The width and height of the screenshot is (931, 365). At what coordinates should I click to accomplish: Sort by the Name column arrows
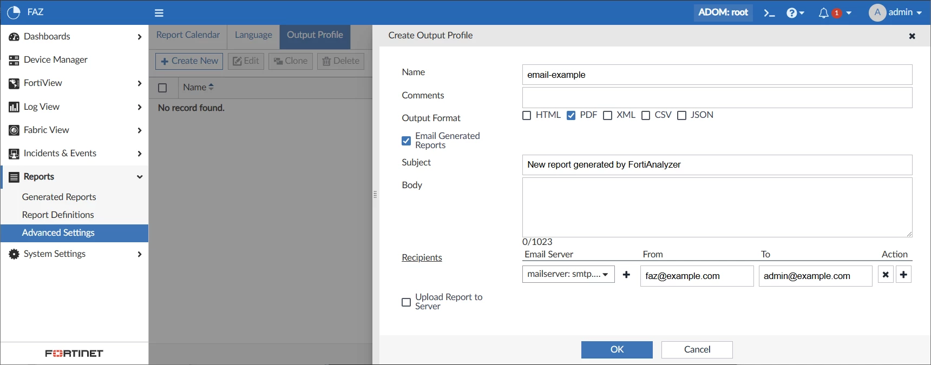pyautogui.click(x=211, y=87)
